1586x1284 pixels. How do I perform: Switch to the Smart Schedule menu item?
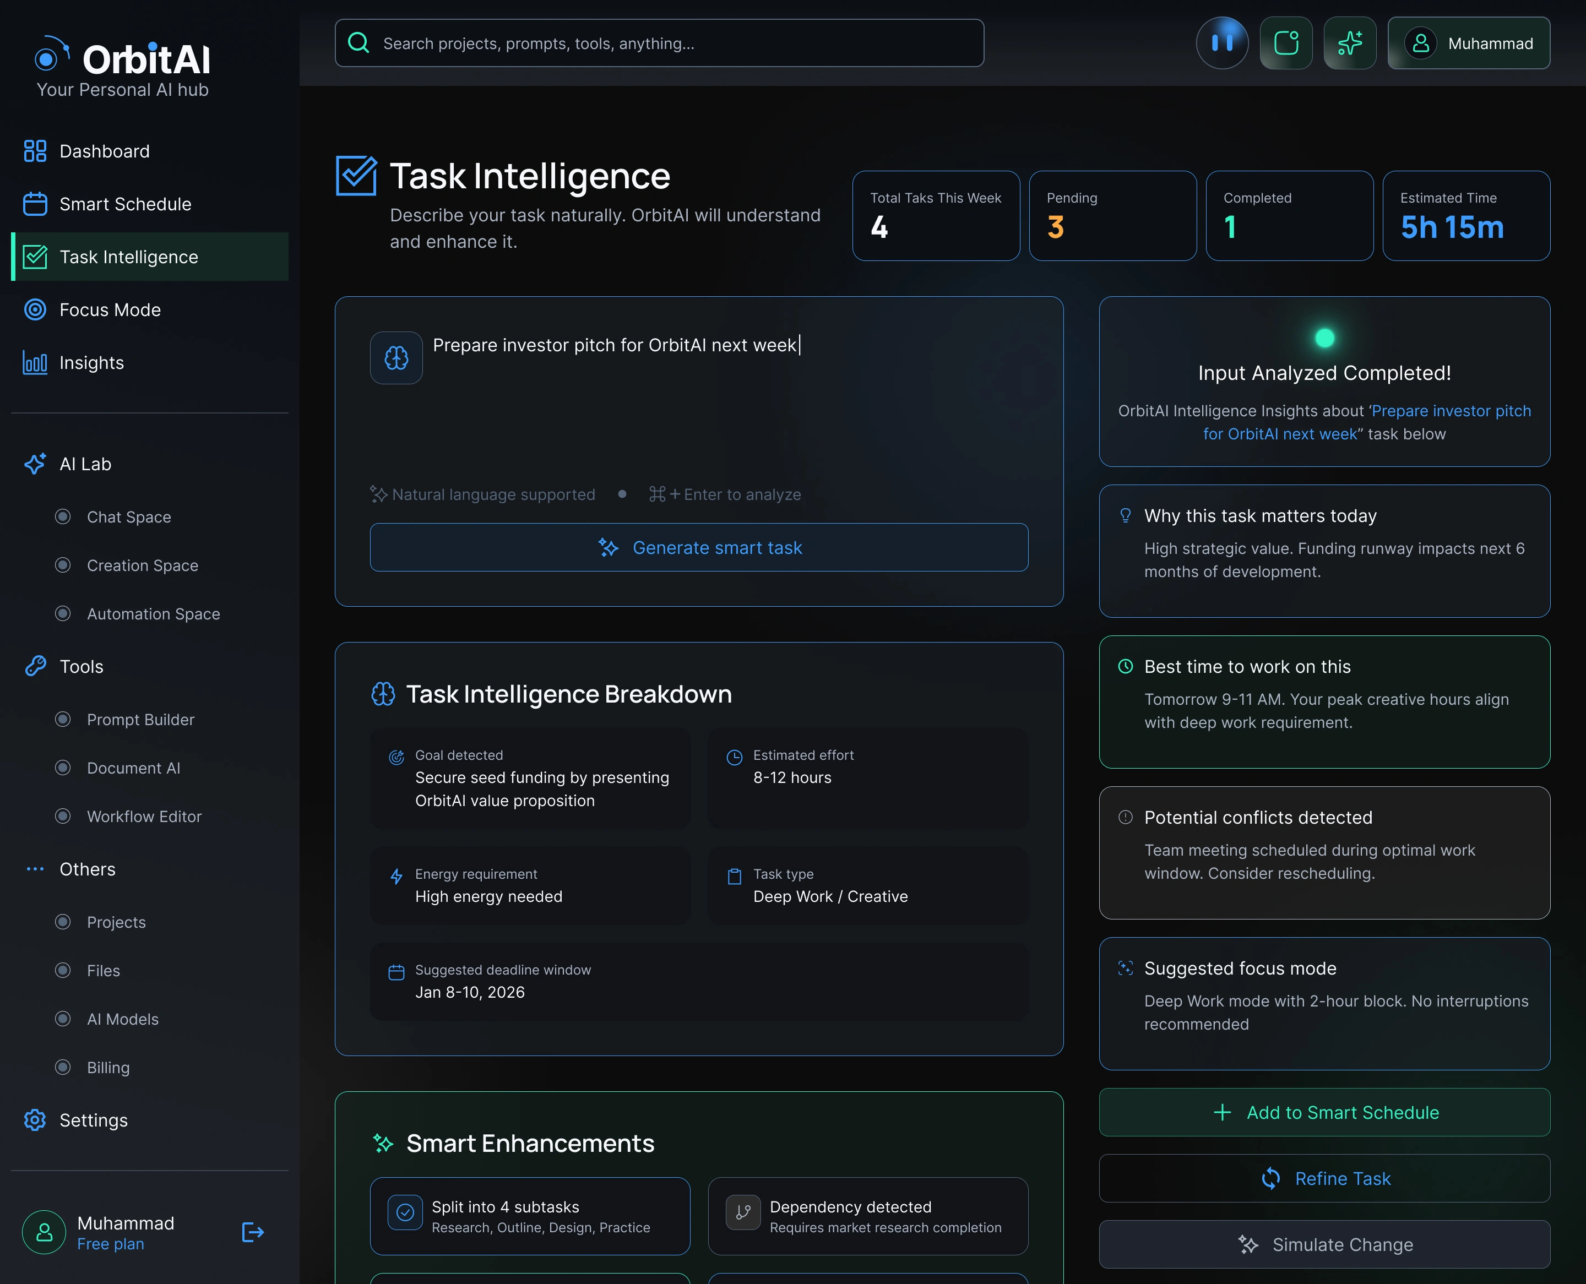[x=125, y=203]
